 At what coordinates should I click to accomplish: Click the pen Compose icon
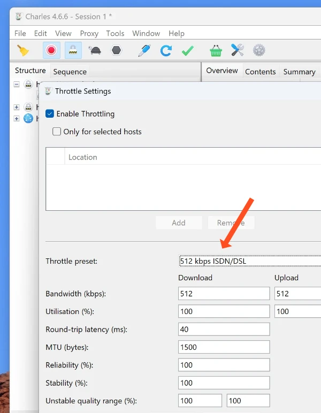(144, 50)
